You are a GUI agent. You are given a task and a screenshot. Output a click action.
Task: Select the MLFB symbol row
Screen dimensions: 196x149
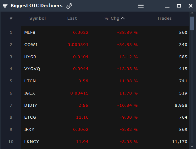click(x=29, y=33)
